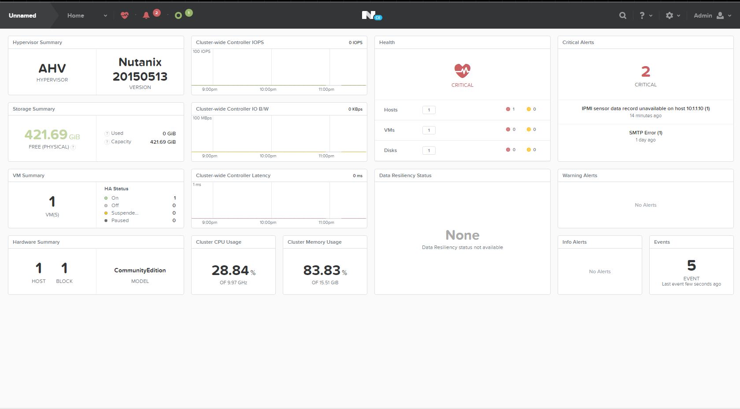Click the 83.83% memory usage value
Image resolution: width=740 pixels, height=409 pixels.
325,270
